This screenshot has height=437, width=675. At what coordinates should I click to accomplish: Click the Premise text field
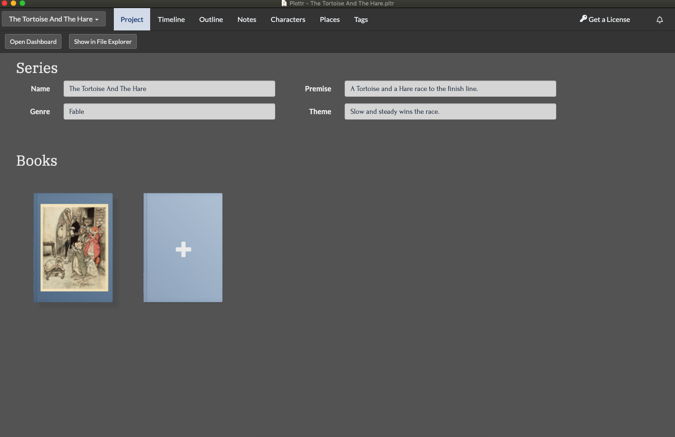pos(450,89)
